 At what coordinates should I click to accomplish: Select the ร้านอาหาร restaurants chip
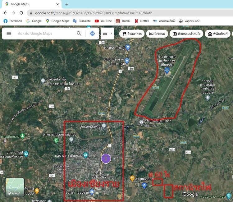point(132,34)
